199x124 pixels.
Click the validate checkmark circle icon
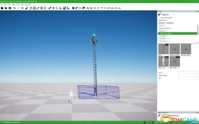(45, 8)
